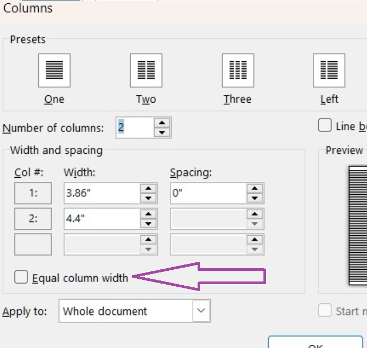Click the column preview thumbnail
This screenshot has height=348, width=367.
358,226
